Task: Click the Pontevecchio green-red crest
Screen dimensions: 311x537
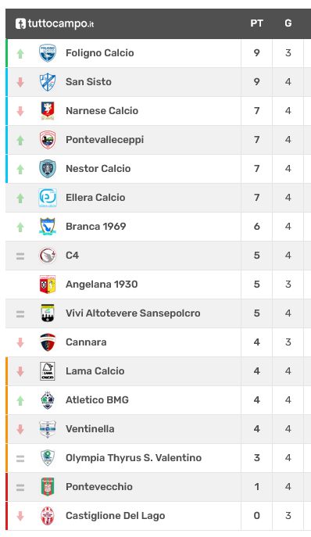Action: (x=48, y=487)
